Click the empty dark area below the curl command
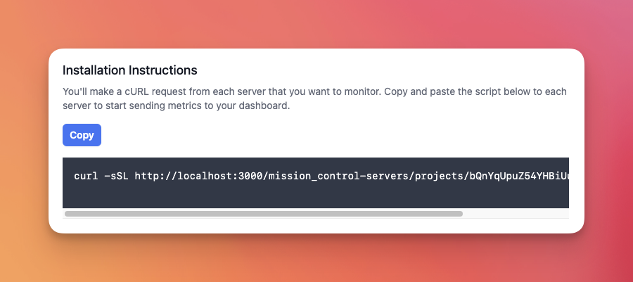This screenshot has width=633, height=282. coord(316,197)
